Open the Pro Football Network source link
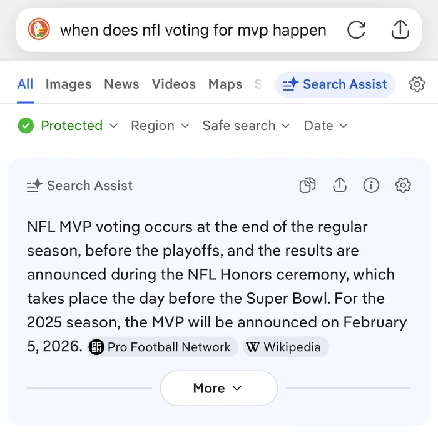 click(x=162, y=347)
